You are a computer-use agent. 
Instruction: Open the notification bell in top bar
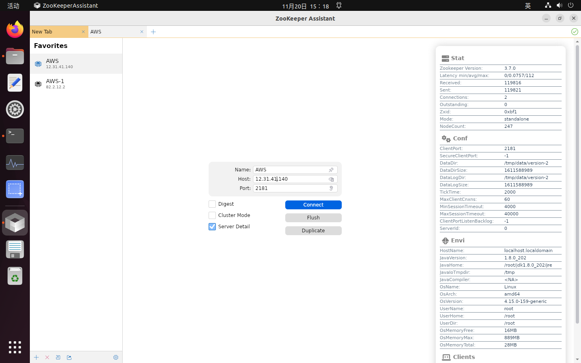(339, 5)
